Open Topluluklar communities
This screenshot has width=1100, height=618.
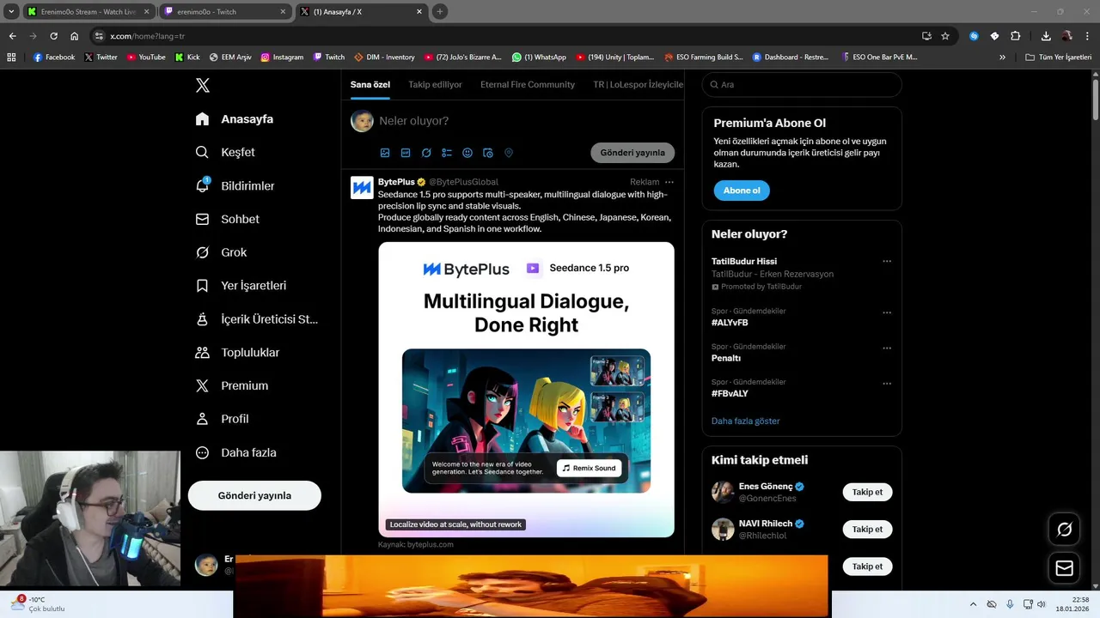tap(237, 352)
